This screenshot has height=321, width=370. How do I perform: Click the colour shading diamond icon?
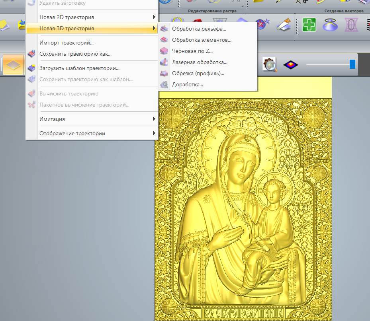click(x=290, y=64)
